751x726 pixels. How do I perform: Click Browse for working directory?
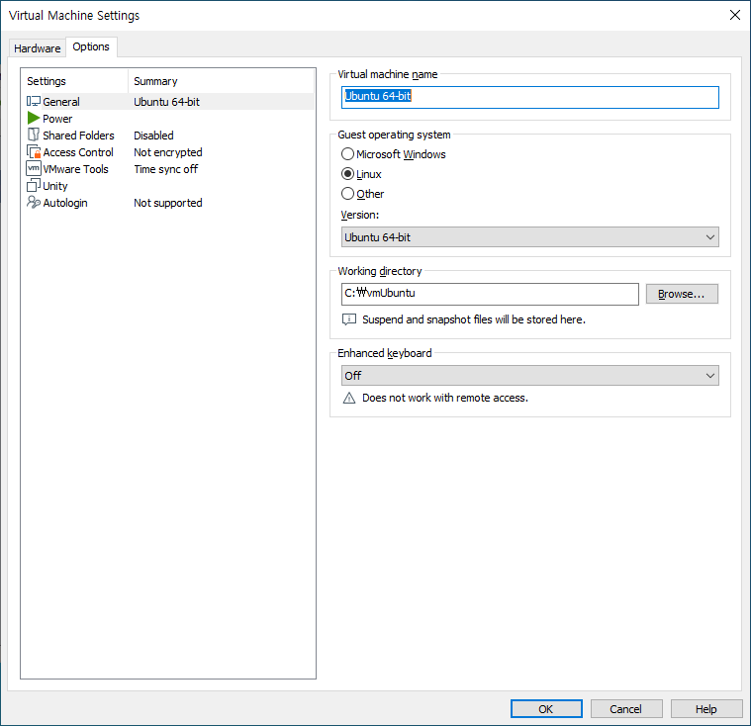(x=682, y=294)
